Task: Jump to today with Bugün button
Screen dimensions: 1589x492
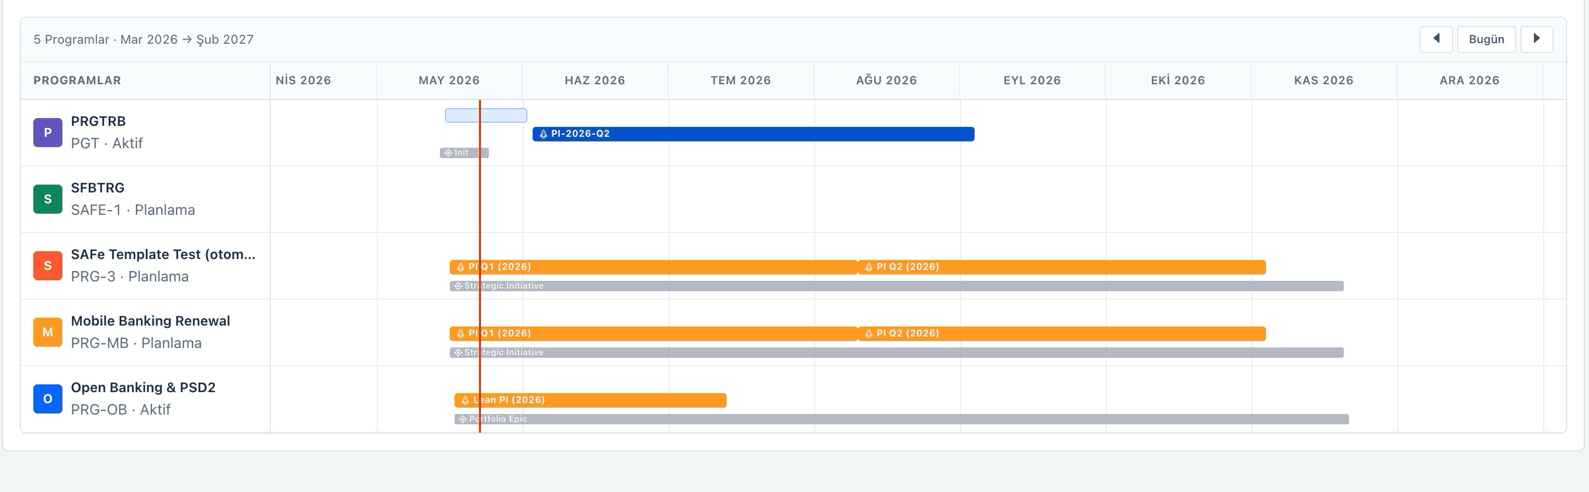Action: click(1486, 39)
